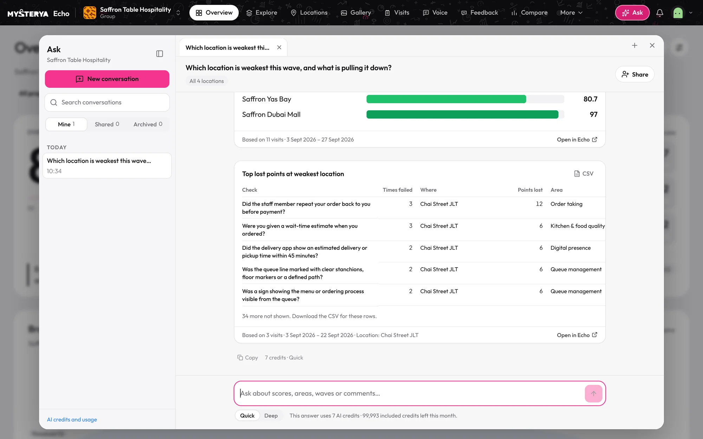703x439 pixels.
Task: Open the Saffron Table Hospitality logo
Action: pyautogui.click(x=89, y=13)
